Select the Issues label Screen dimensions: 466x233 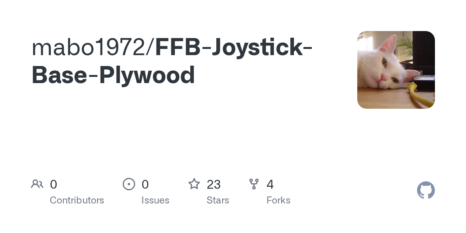[x=155, y=200]
